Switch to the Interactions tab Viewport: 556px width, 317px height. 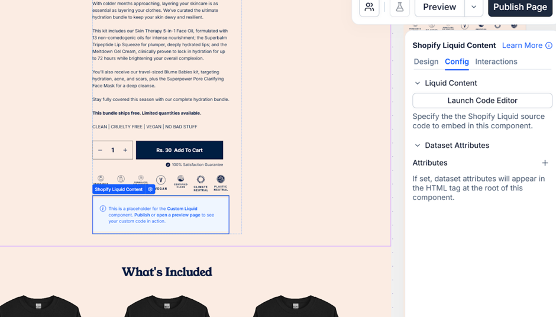496,62
